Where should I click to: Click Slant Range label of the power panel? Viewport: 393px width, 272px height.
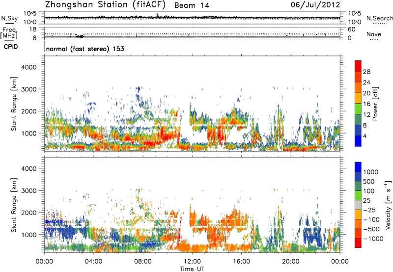point(14,104)
